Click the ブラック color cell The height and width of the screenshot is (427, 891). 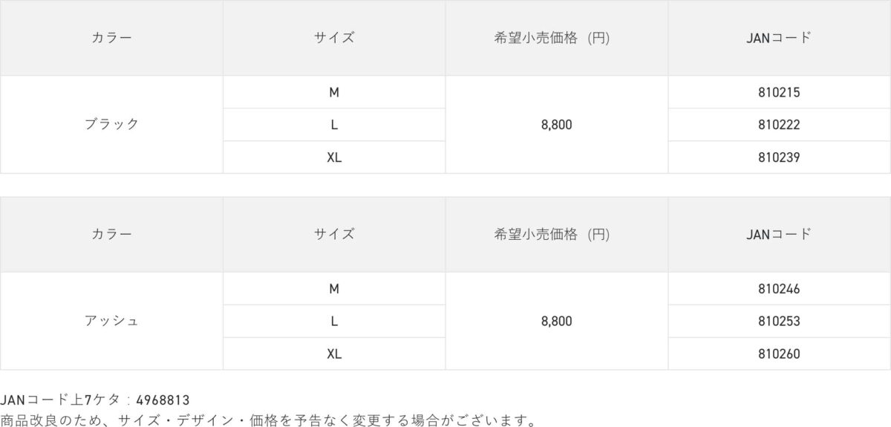click(x=111, y=124)
